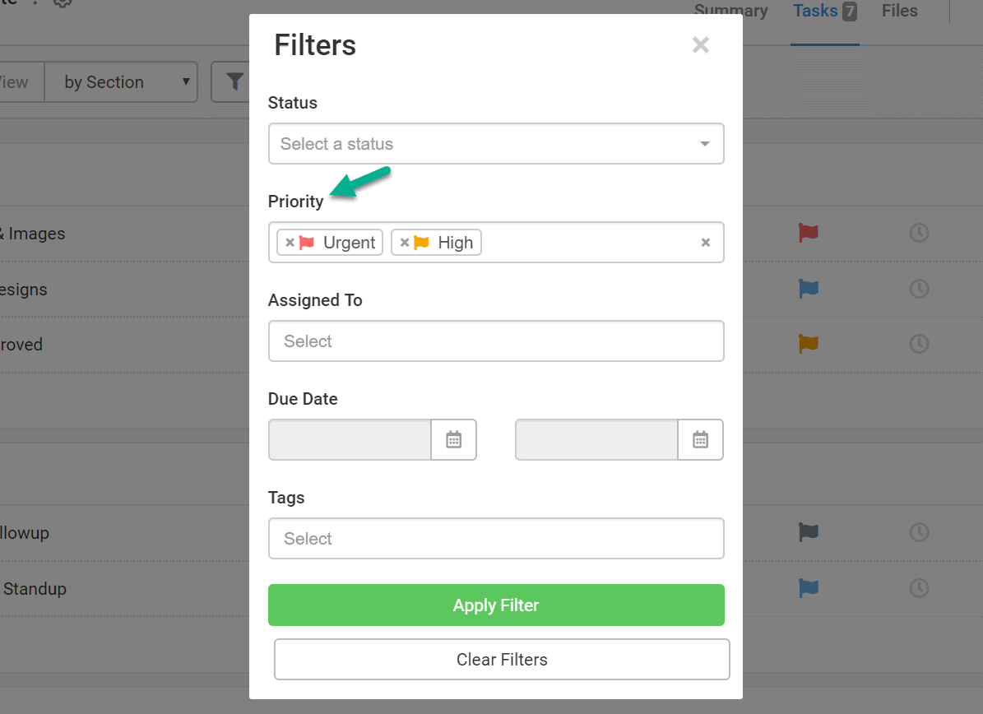Click the settings gear icon at top left

point(62,3)
